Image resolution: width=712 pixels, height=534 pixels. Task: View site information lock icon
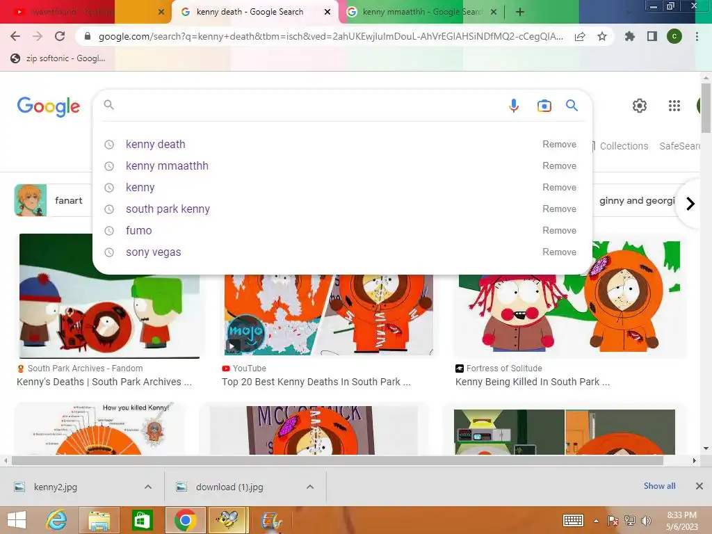(x=88, y=36)
